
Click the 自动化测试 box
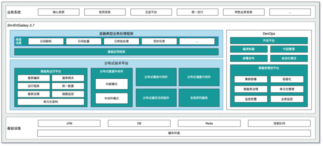click(x=289, y=58)
